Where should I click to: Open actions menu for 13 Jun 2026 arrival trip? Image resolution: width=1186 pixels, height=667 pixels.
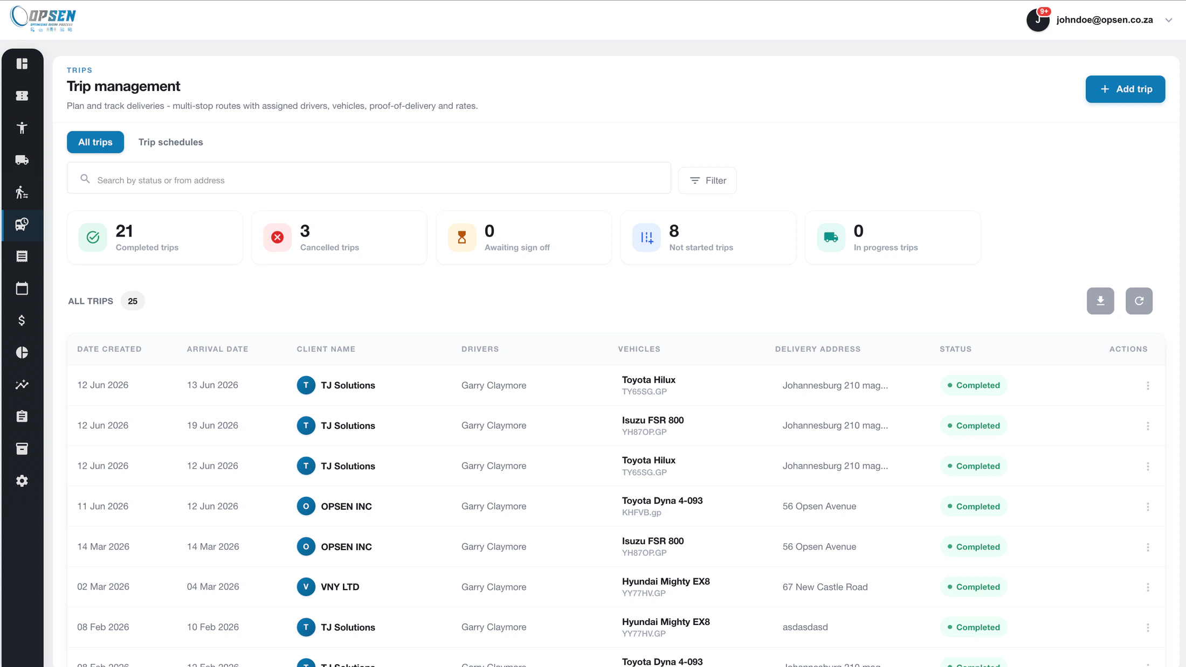(x=1148, y=385)
